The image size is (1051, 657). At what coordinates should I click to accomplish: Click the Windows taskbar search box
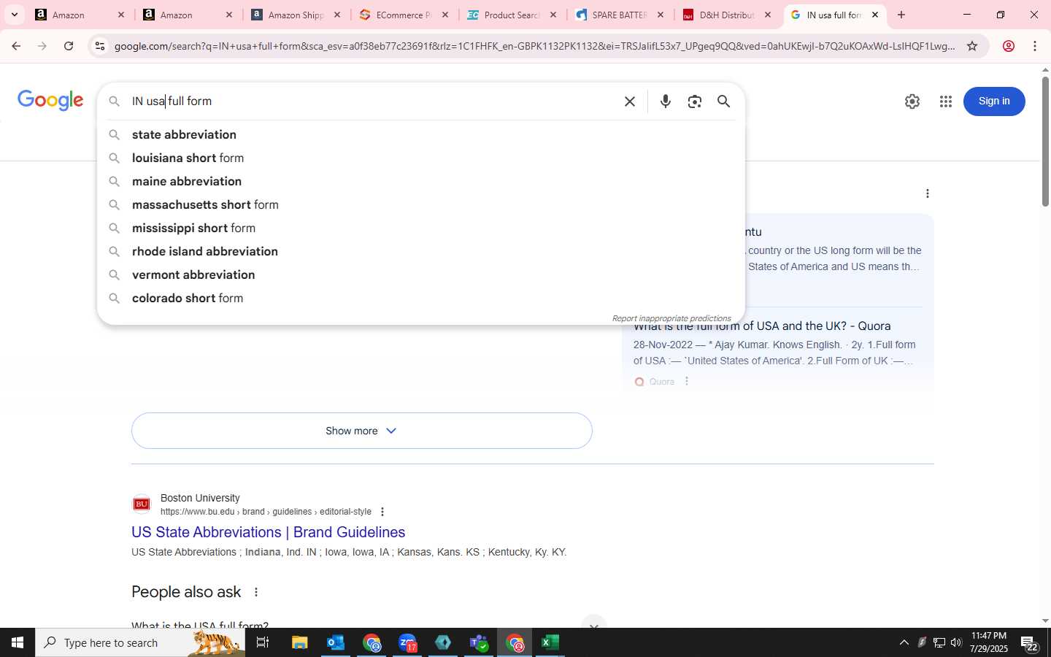point(140,642)
